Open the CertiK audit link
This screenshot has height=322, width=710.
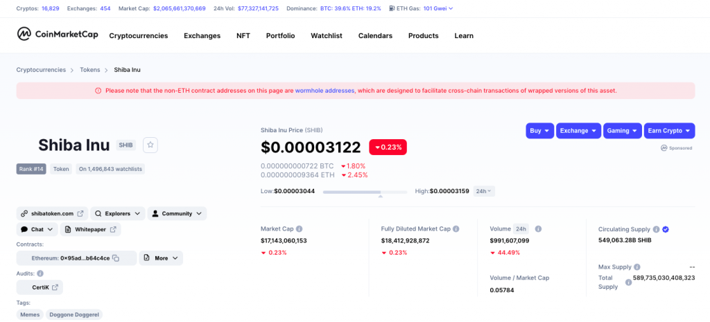40,287
